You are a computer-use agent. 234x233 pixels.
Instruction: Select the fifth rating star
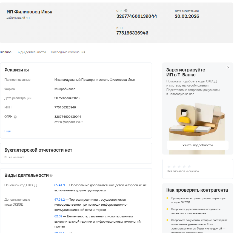[x=189, y=166]
